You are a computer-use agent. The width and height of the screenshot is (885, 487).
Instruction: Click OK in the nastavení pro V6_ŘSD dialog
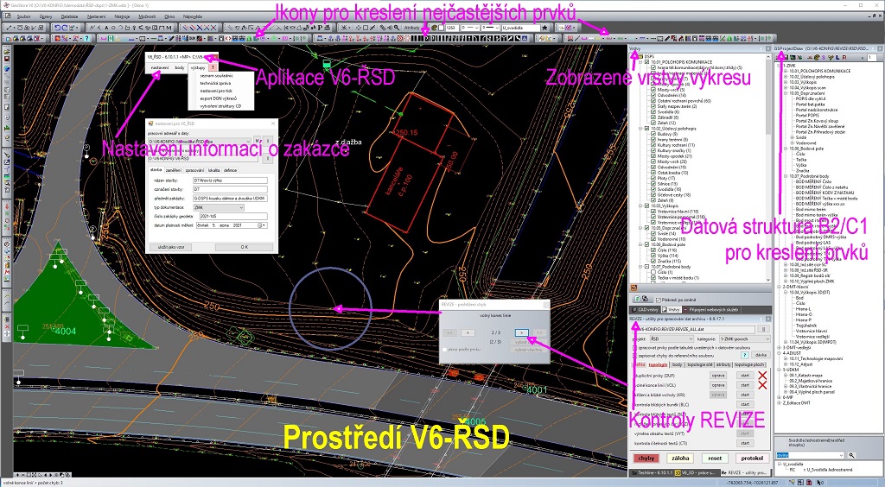(x=244, y=247)
